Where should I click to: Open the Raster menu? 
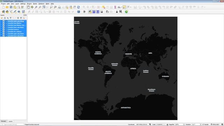pyautogui.click(x=35, y=4)
